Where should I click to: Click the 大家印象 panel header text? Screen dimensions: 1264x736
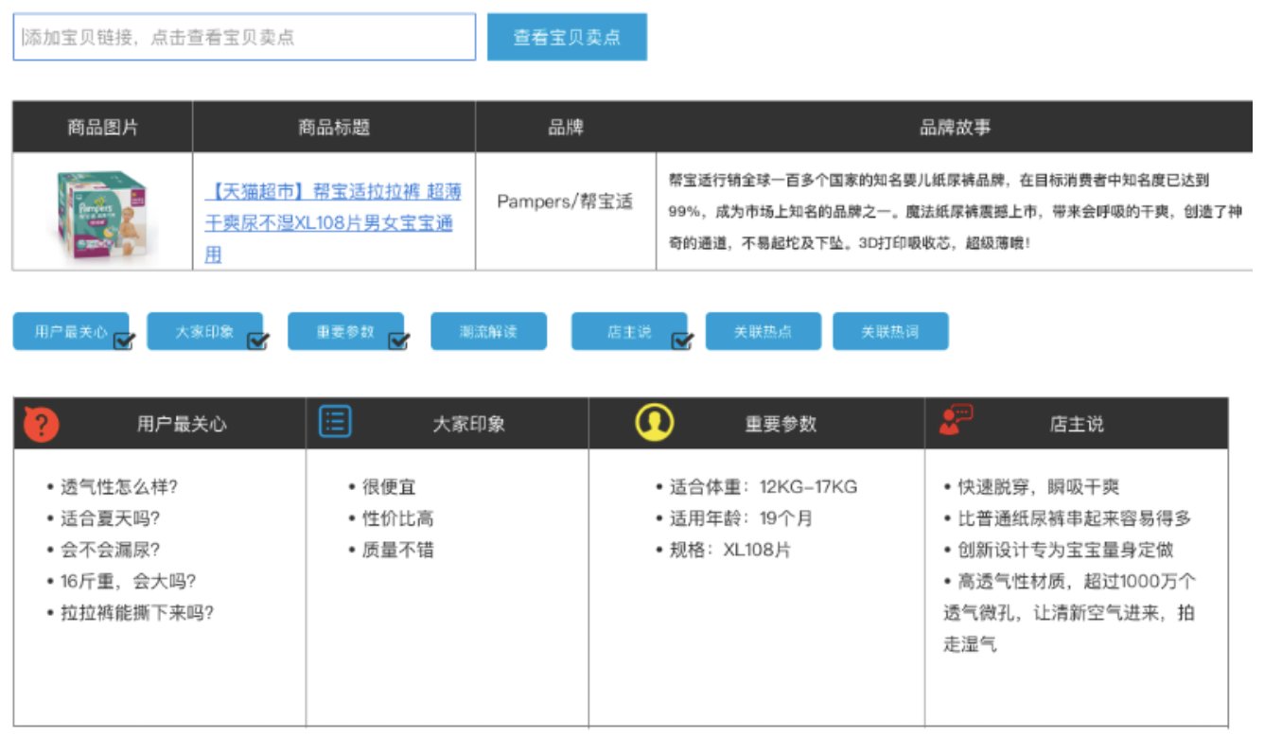pyautogui.click(x=468, y=424)
